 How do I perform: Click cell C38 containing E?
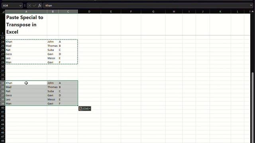click(x=68, y=100)
